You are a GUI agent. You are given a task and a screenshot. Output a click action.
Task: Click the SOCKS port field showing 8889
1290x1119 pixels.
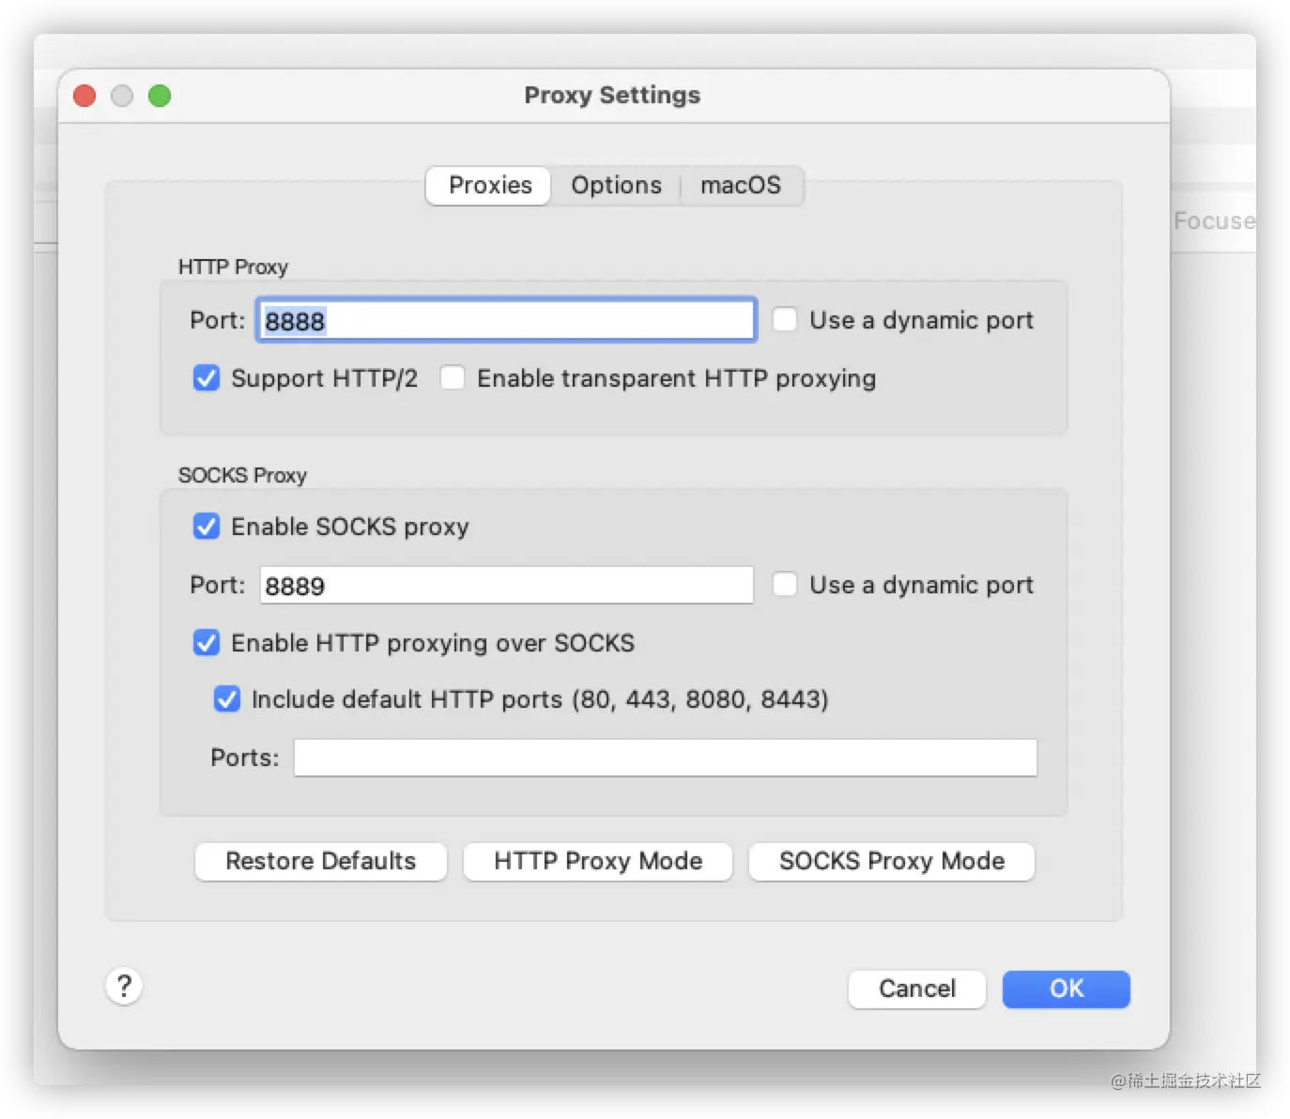[506, 585]
